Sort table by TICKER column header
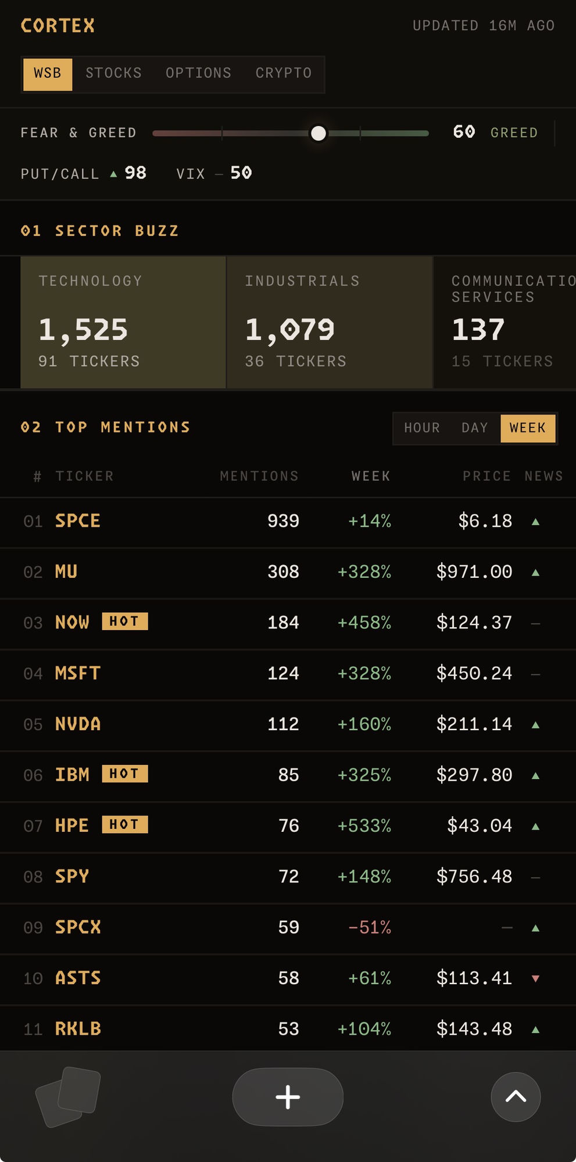Image resolution: width=576 pixels, height=1162 pixels. tap(85, 477)
